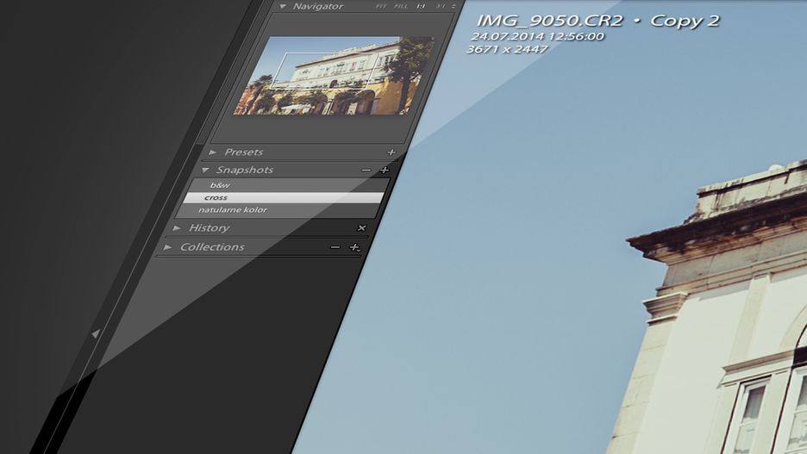The image size is (807, 454).
Task: Click the Navigator preview thumbnail
Action: (333, 75)
